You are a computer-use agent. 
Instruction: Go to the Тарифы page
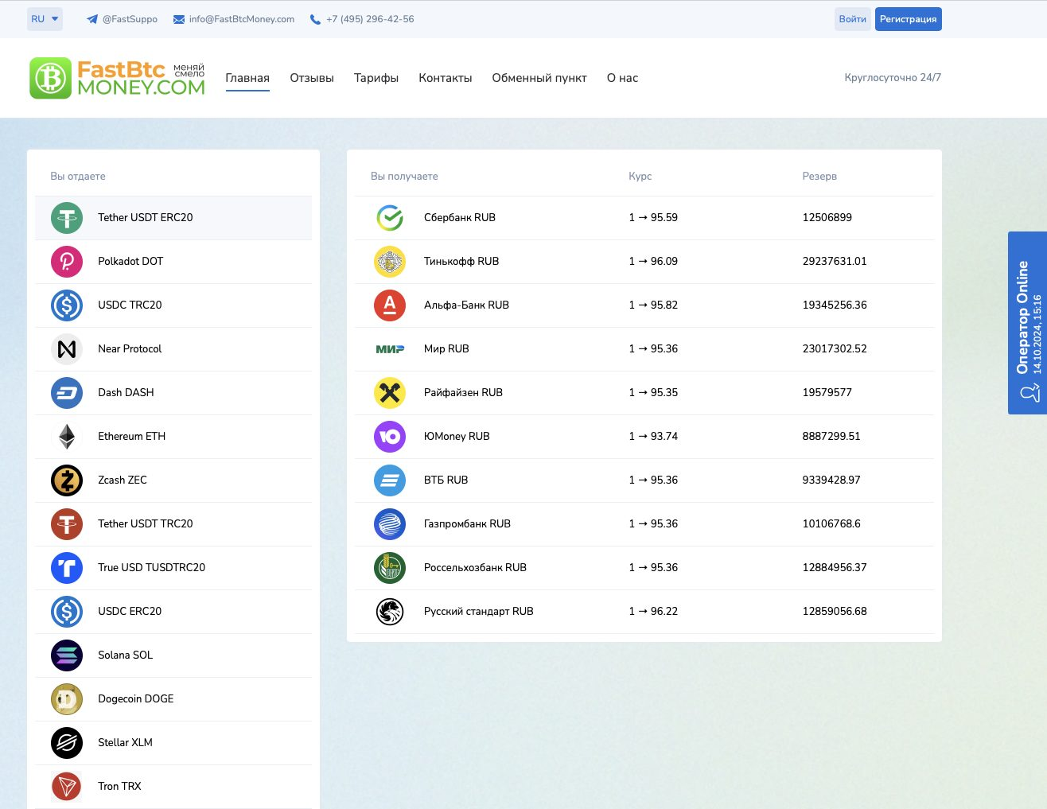[376, 78]
